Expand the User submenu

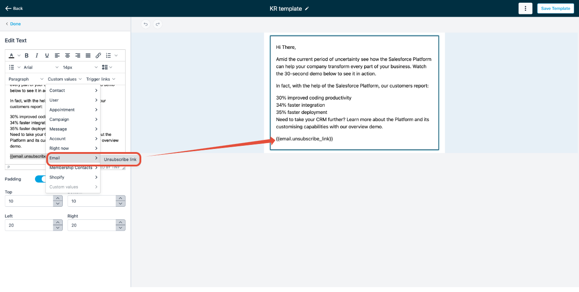click(x=73, y=100)
